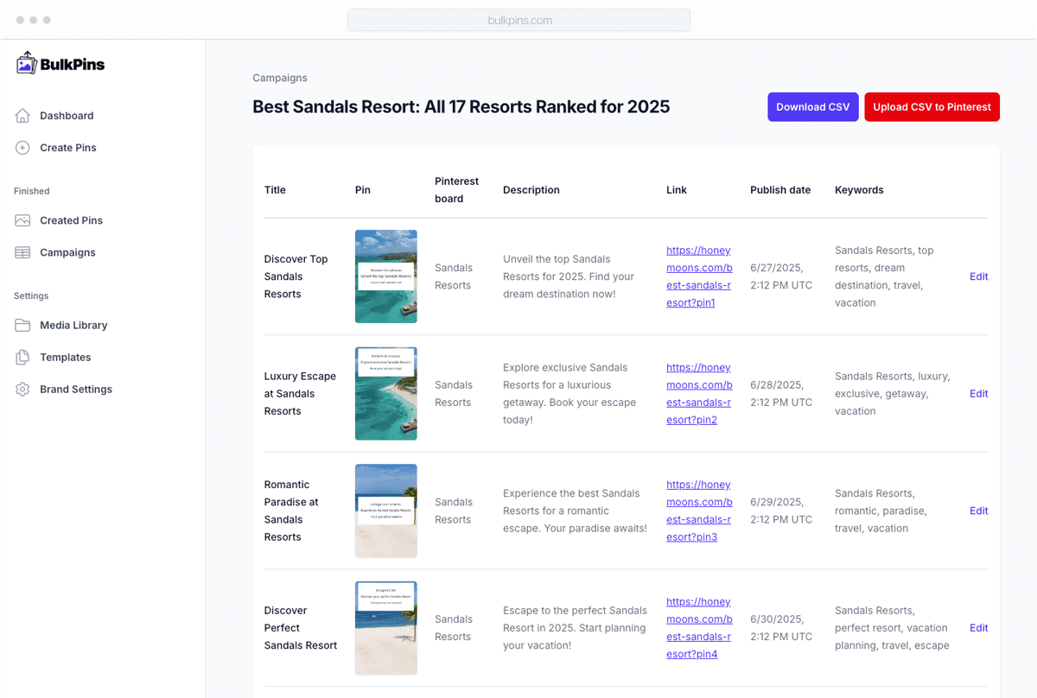Click the bulkpins.com address bar
1037x698 pixels.
click(518, 20)
